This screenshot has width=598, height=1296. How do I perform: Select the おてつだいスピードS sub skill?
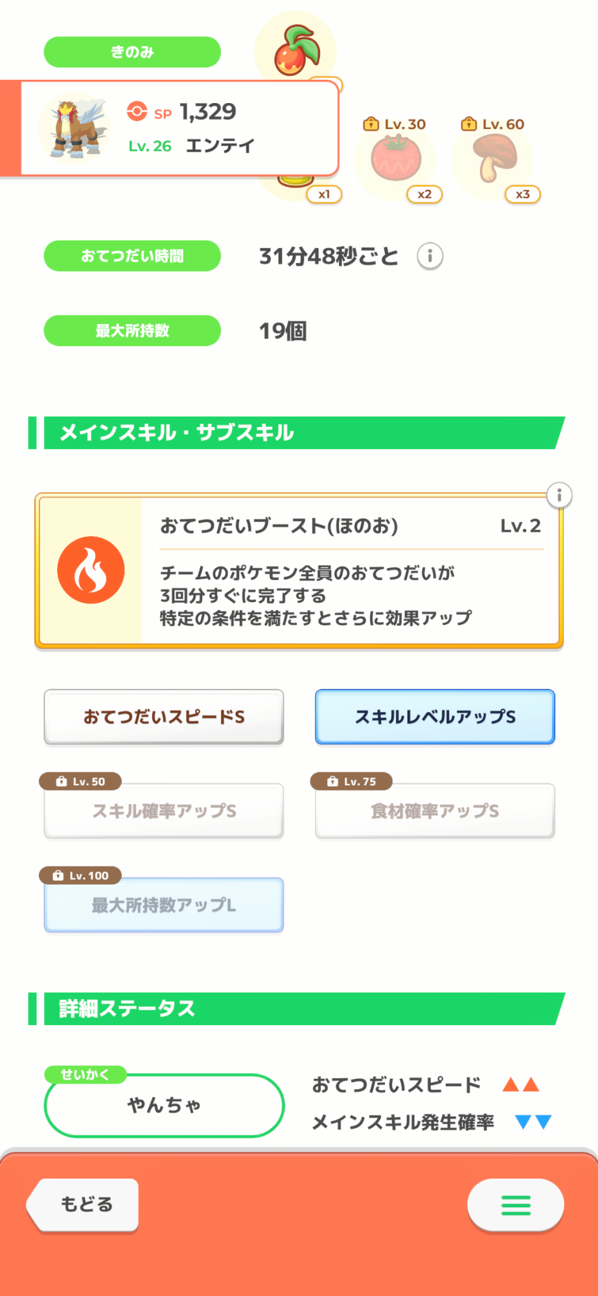pos(164,717)
